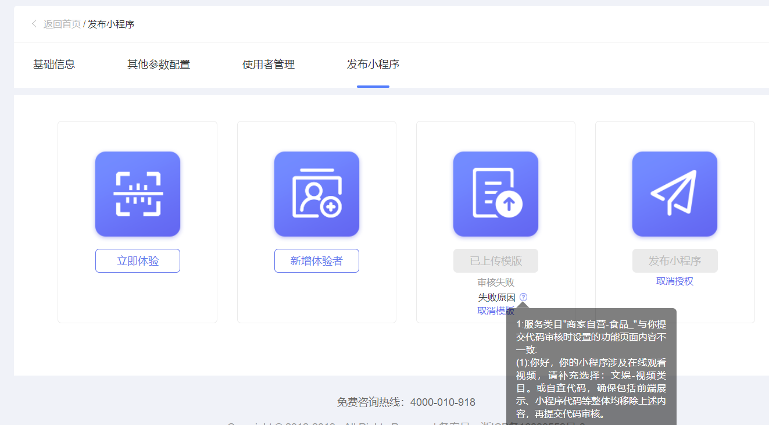Click the 失败原因 label

pos(496,297)
